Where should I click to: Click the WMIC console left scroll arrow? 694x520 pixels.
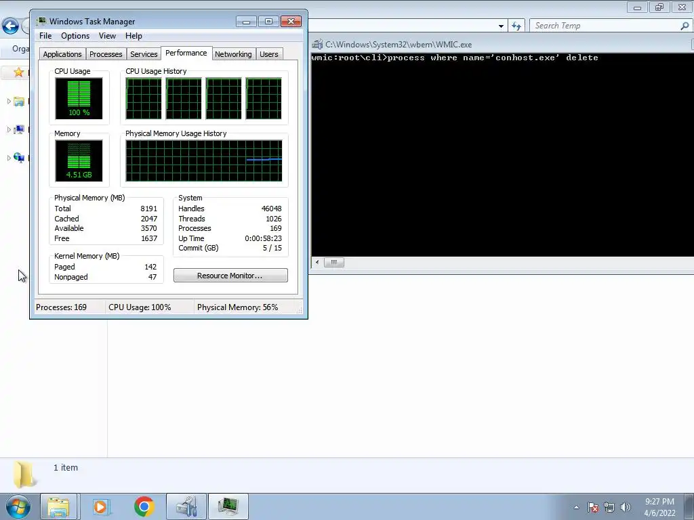(317, 262)
